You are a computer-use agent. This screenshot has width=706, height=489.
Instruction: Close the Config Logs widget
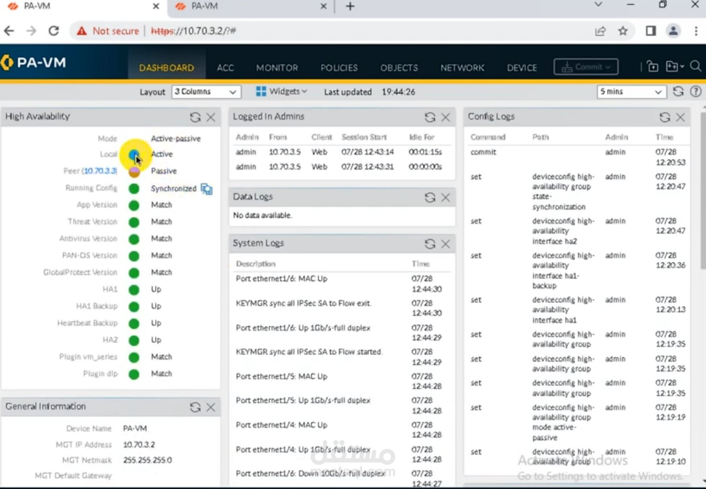[681, 117]
